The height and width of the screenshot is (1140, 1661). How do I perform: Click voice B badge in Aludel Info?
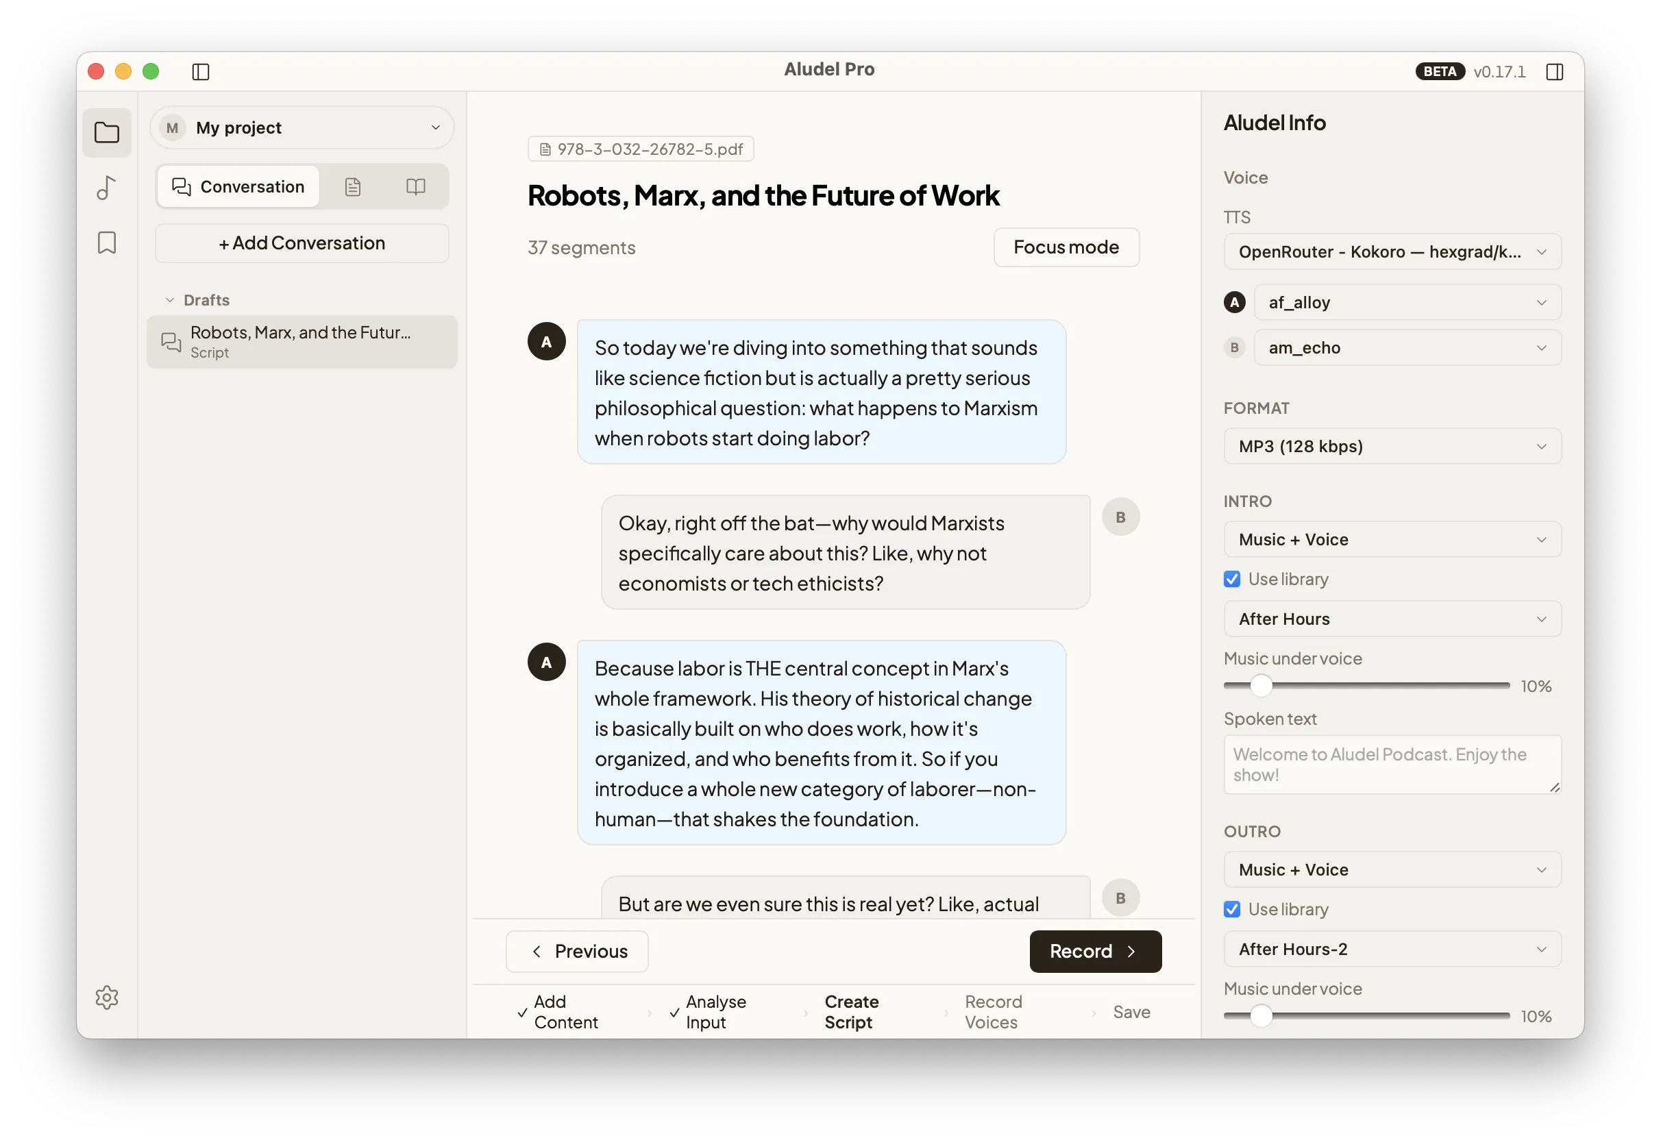click(1233, 347)
